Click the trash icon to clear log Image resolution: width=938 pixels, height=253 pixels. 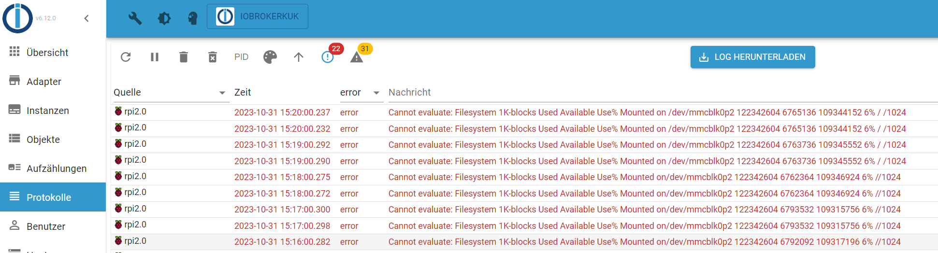pos(184,57)
